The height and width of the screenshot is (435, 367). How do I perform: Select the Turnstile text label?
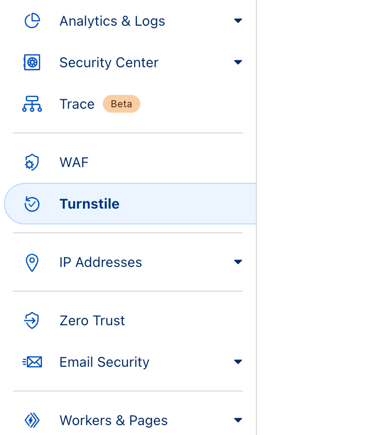click(x=89, y=204)
